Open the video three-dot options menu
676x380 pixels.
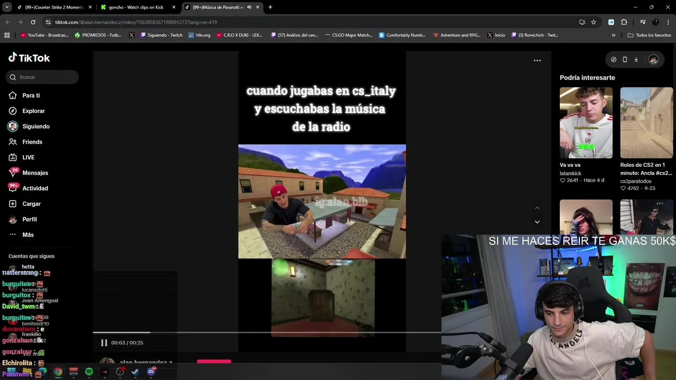coord(537,61)
